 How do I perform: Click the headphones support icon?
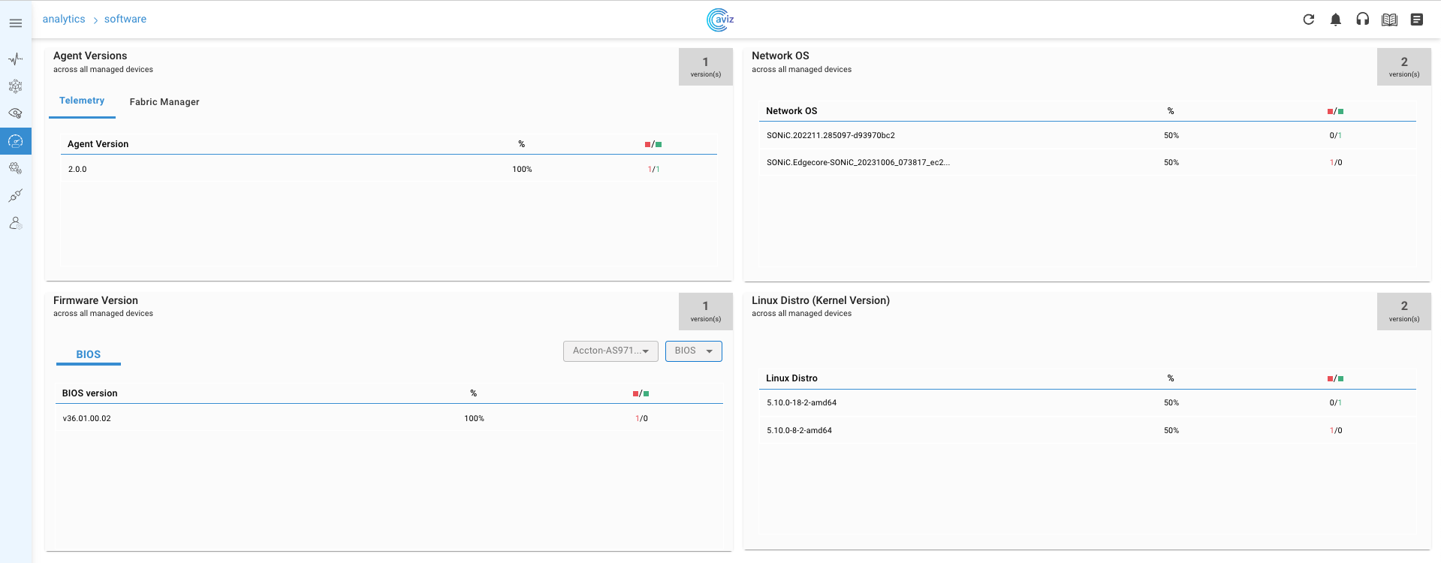click(x=1362, y=20)
